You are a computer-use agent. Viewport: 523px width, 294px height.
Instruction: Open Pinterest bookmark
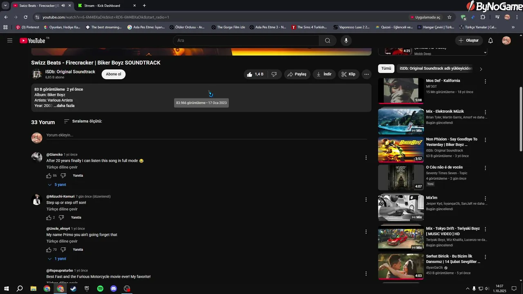click(x=28, y=27)
